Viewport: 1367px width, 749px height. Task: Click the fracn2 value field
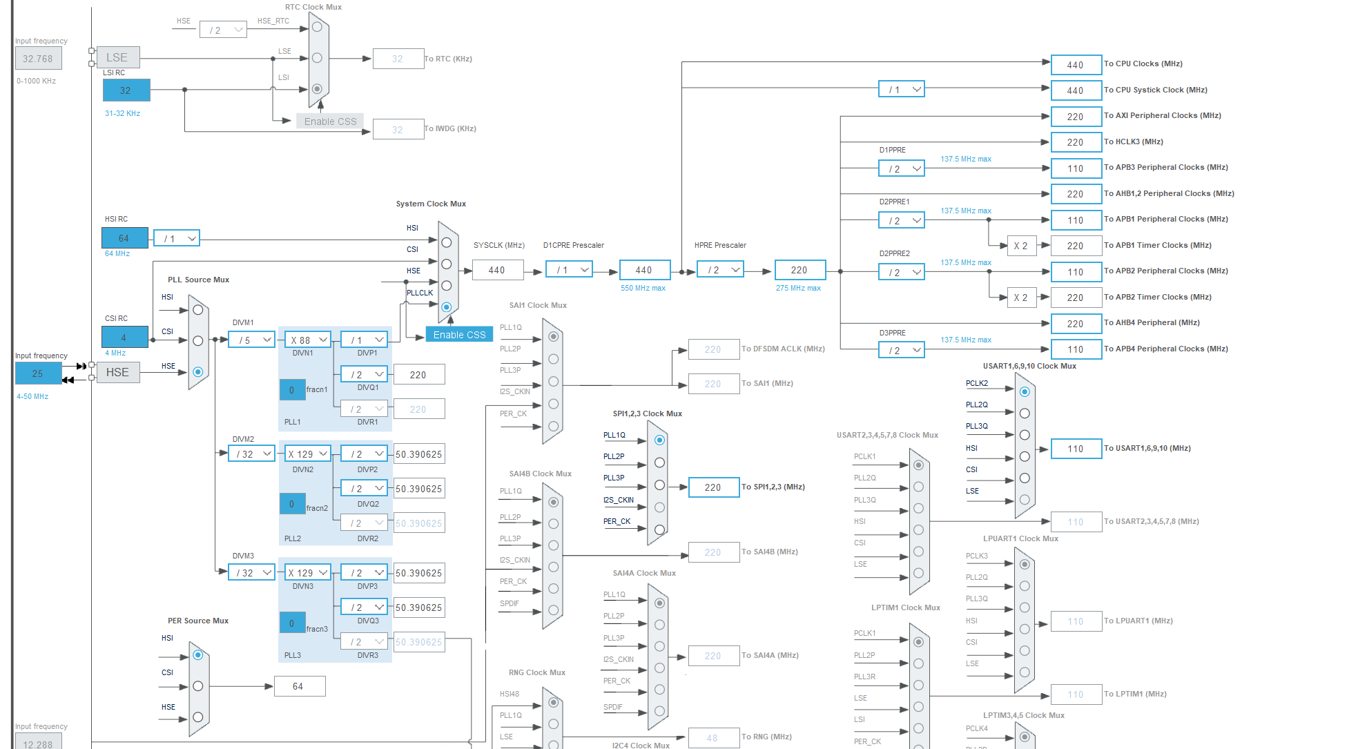pos(292,504)
